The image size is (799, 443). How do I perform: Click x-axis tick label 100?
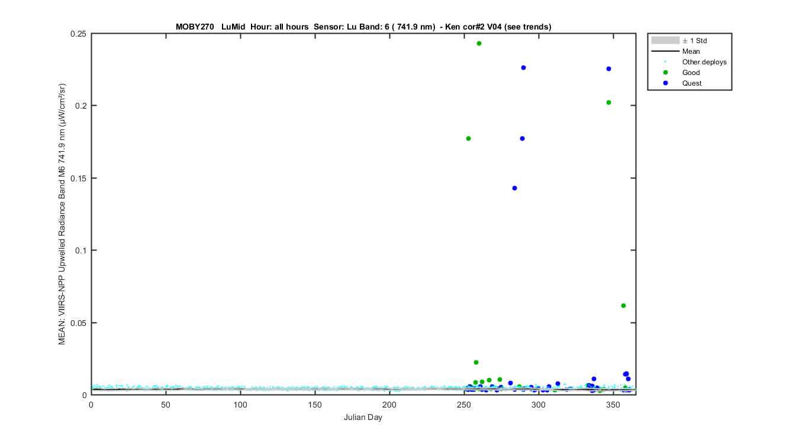tap(240, 405)
